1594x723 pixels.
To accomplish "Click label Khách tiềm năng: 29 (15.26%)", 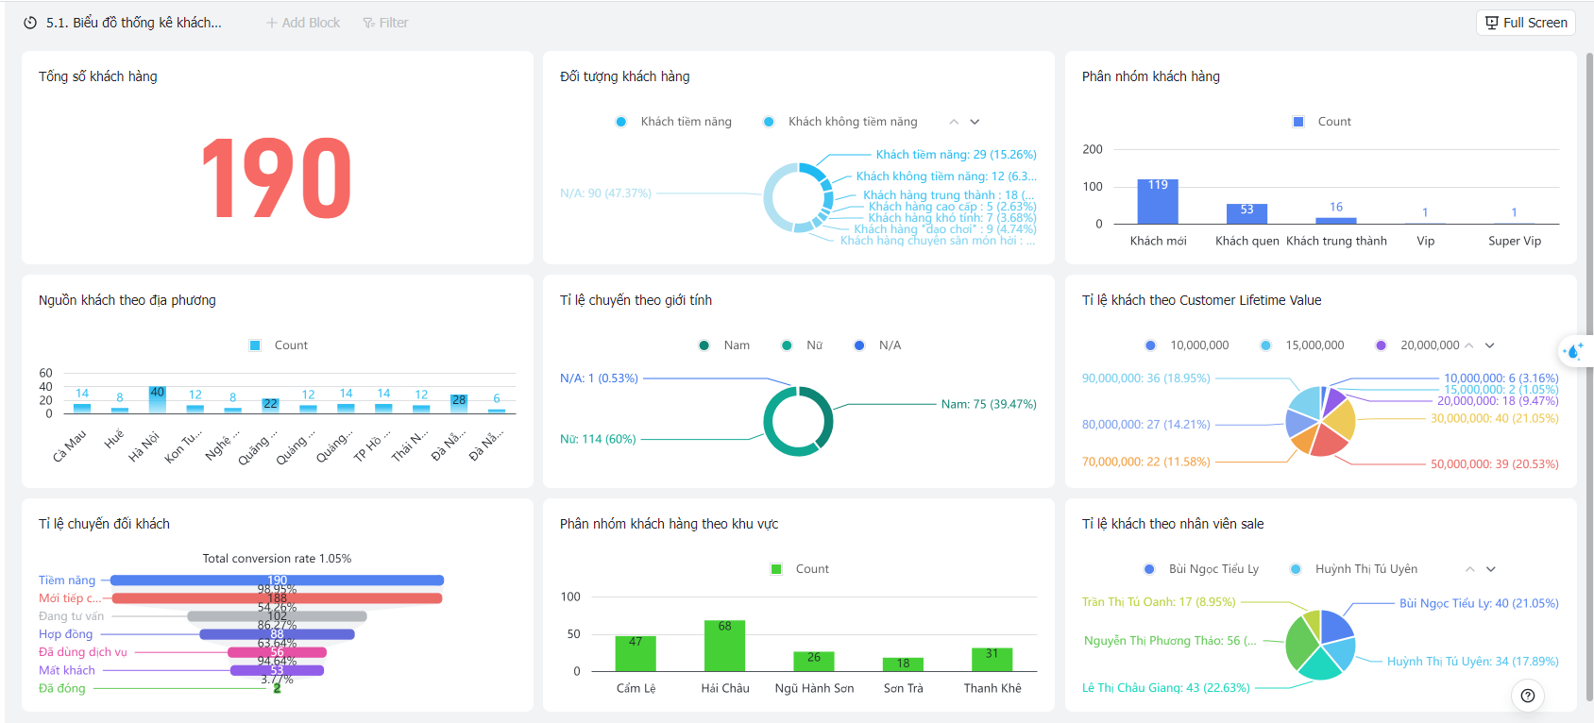I will tap(956, 155).
